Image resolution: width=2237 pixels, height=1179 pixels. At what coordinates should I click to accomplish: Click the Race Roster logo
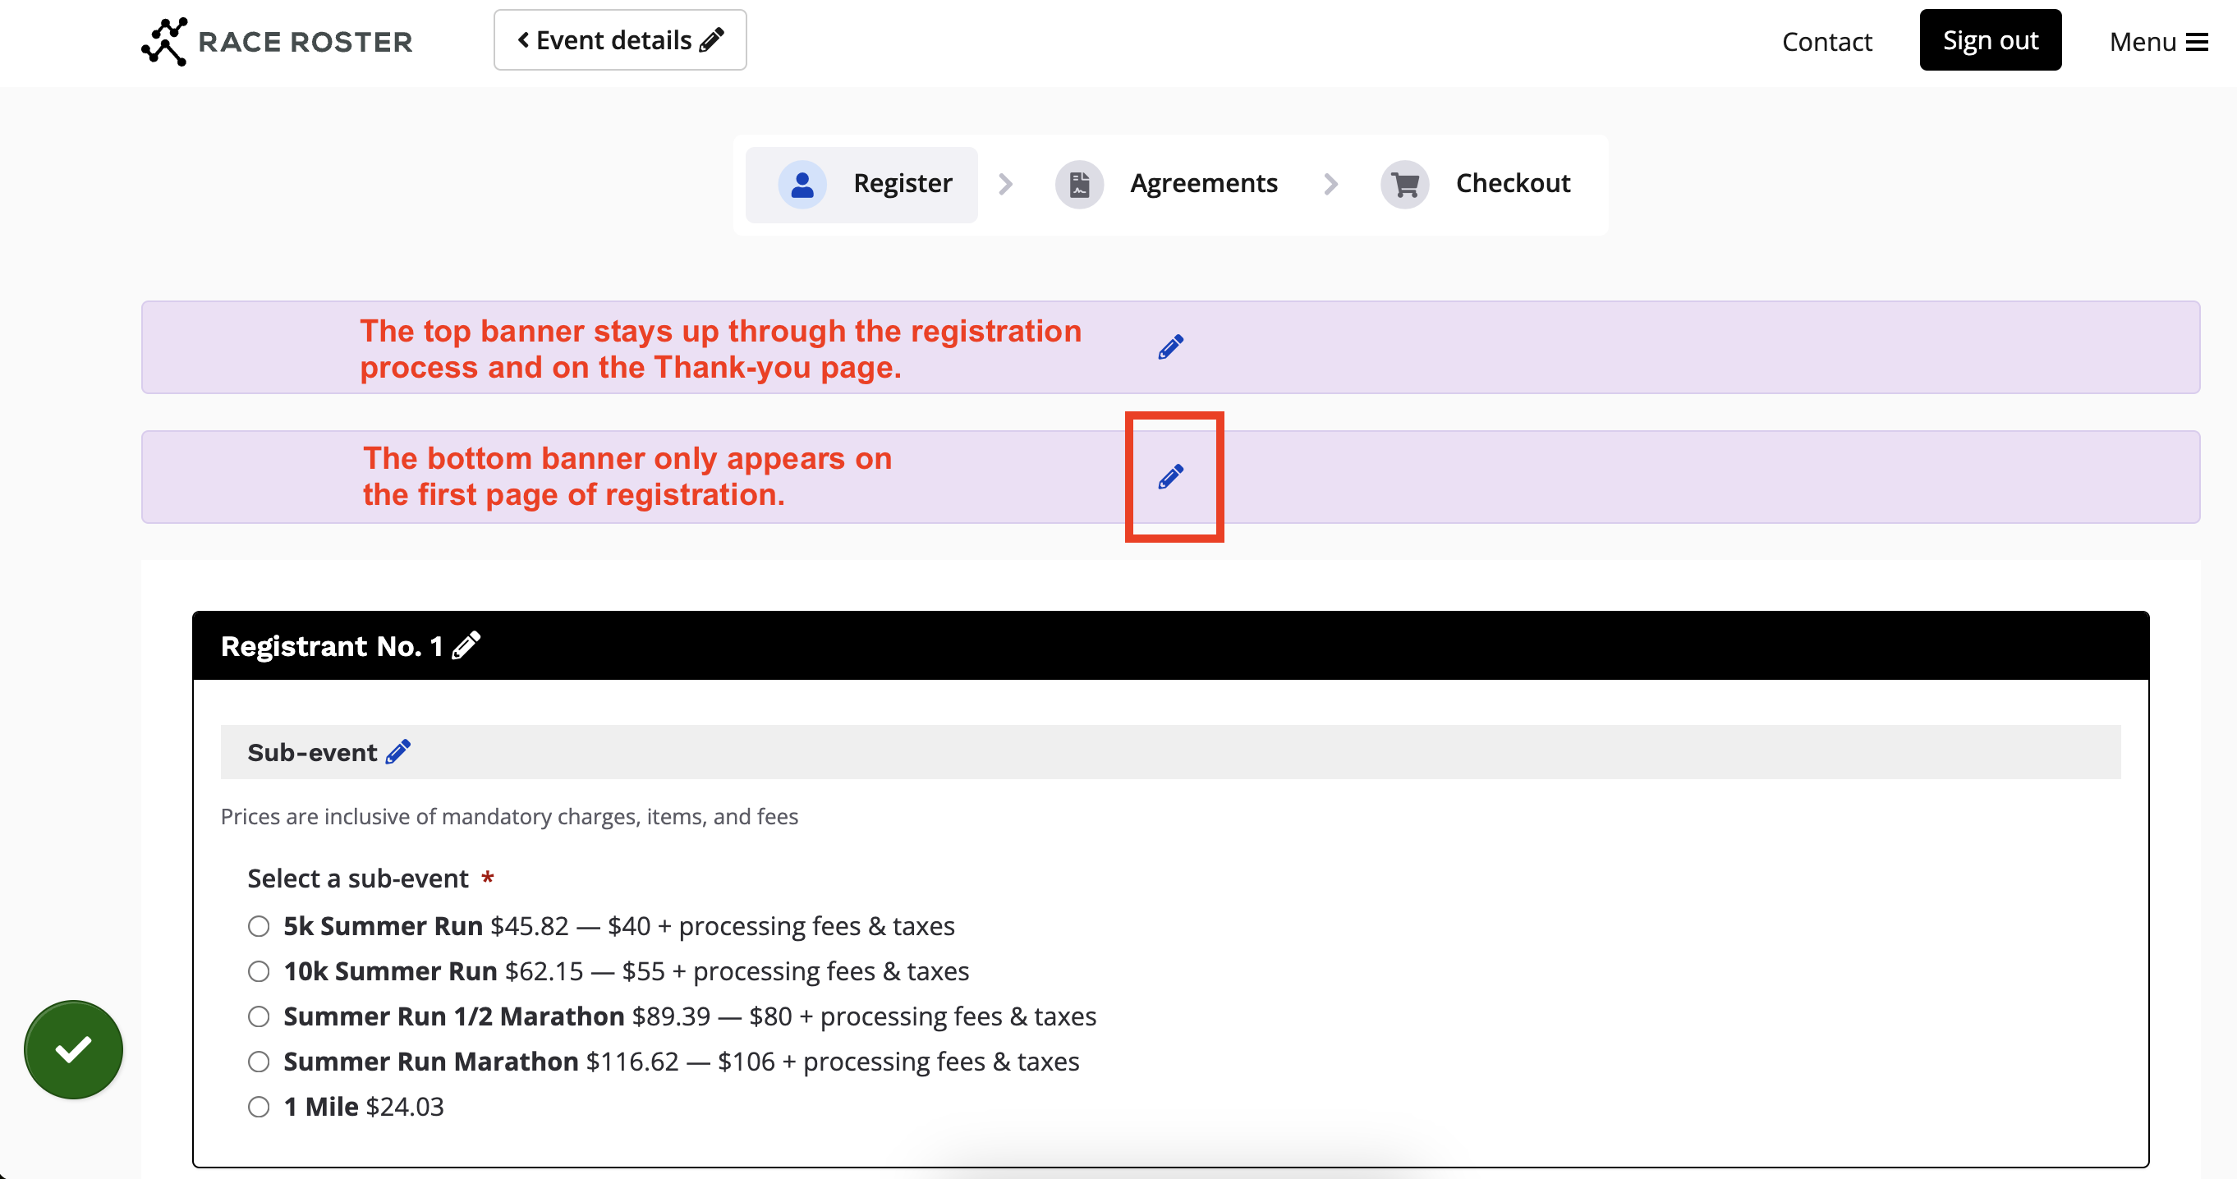pos(277,41)
